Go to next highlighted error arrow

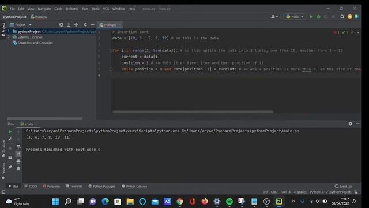point(358,32)
